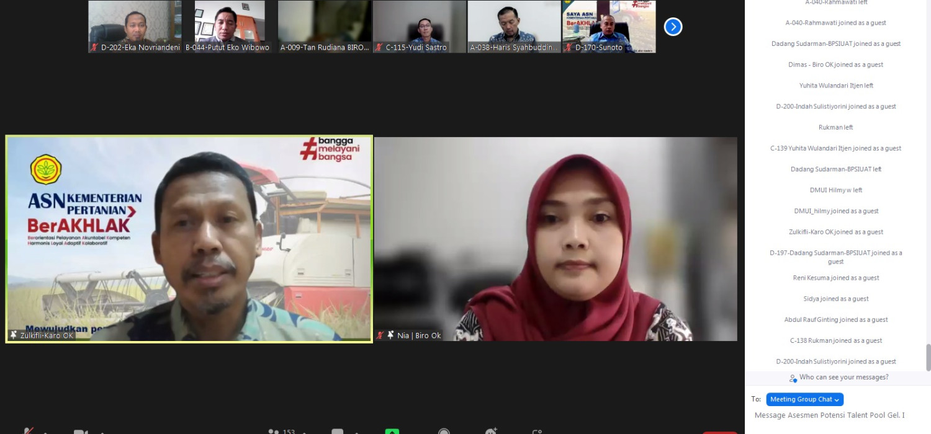The width and height of the screenshot is (931, 434).
Task: Click the pin icon beside Nia | Biro Ok
Action: pos(390,335)
